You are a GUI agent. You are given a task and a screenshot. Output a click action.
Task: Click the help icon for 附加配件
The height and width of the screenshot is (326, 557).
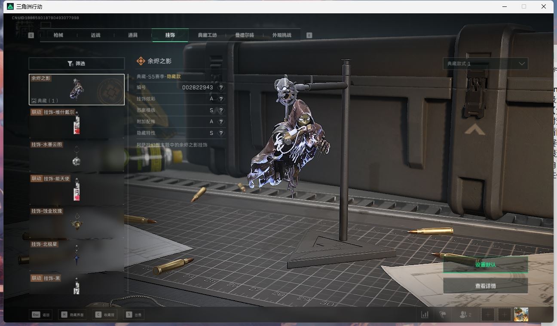[221, 122]
